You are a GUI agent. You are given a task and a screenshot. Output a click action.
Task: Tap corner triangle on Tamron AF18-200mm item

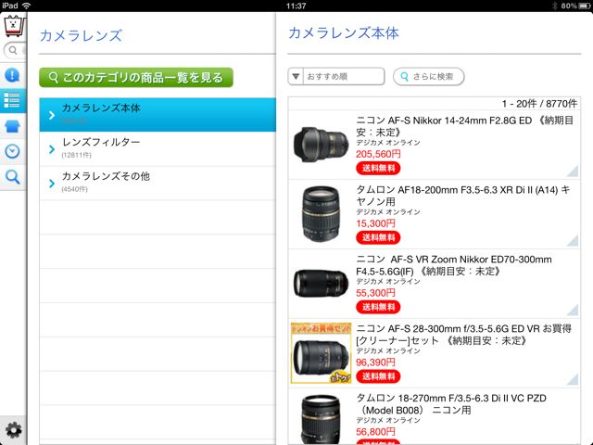[574, 241]
